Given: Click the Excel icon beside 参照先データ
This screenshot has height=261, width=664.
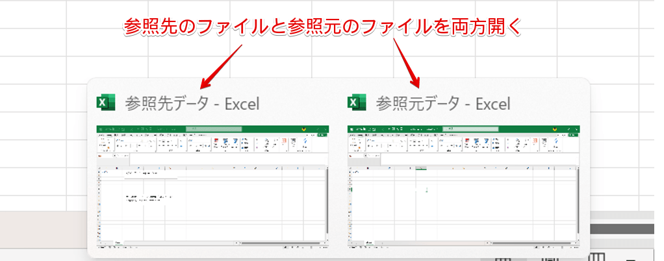Looking at the screenshot, I should (106, 103).
